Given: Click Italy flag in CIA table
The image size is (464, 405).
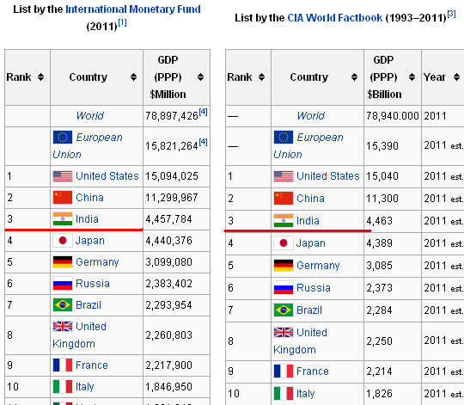Looking at the screenshot, I should click(284, 394).
